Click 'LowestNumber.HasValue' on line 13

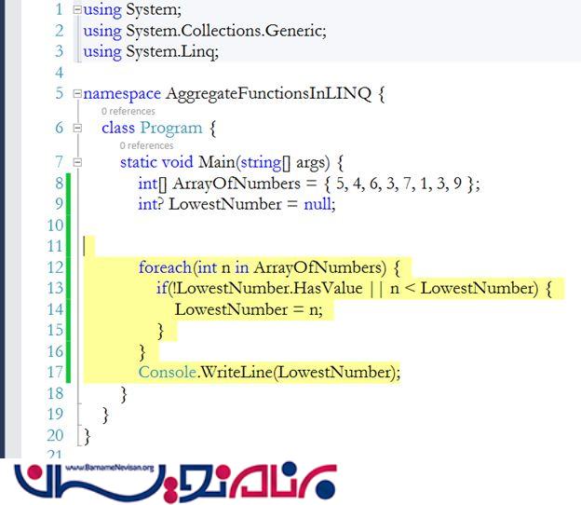(269, 288)
